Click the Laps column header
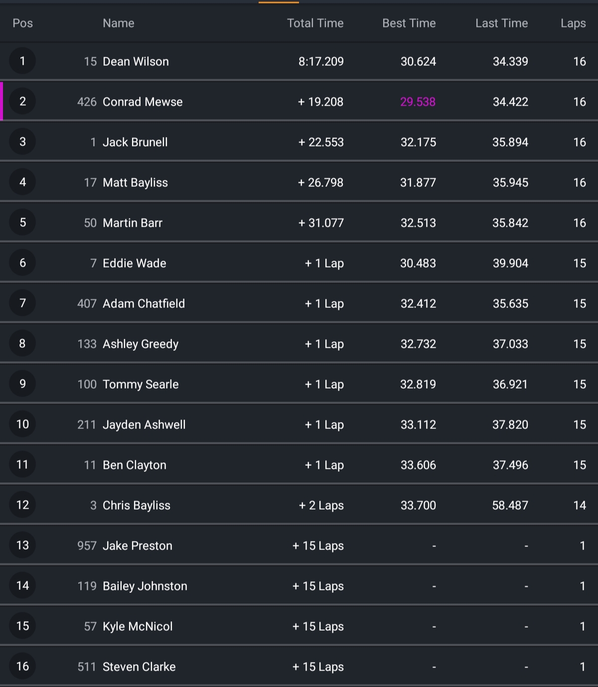Screen dimensions: 598x687 click(573, 23)
